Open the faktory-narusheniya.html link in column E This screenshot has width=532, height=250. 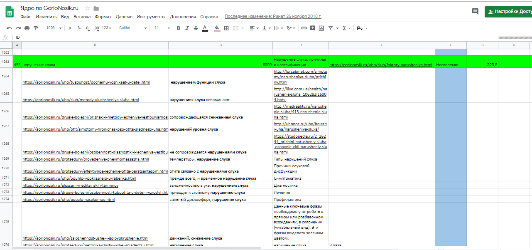tap(380, 65)
